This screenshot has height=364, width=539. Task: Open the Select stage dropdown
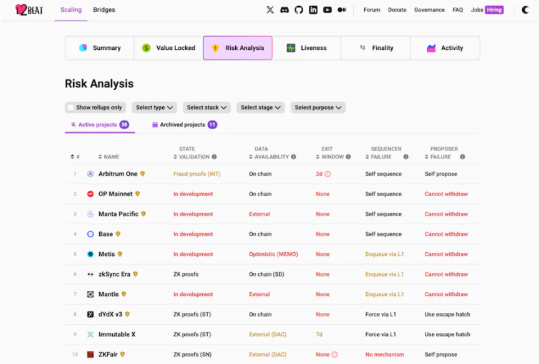point(261,107)
